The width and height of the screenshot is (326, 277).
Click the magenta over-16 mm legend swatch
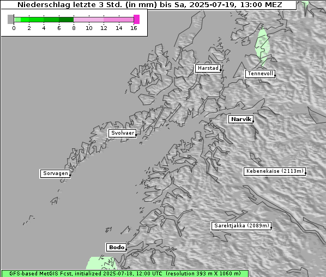(137, 19)
